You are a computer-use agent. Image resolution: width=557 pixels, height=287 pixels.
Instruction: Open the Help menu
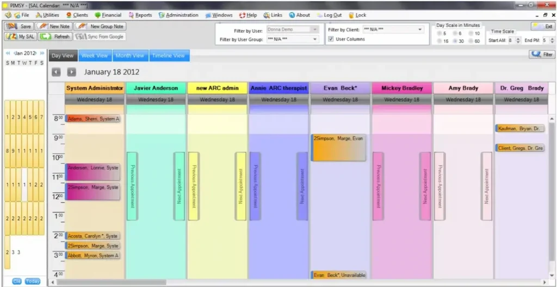[x=252, y=15]
